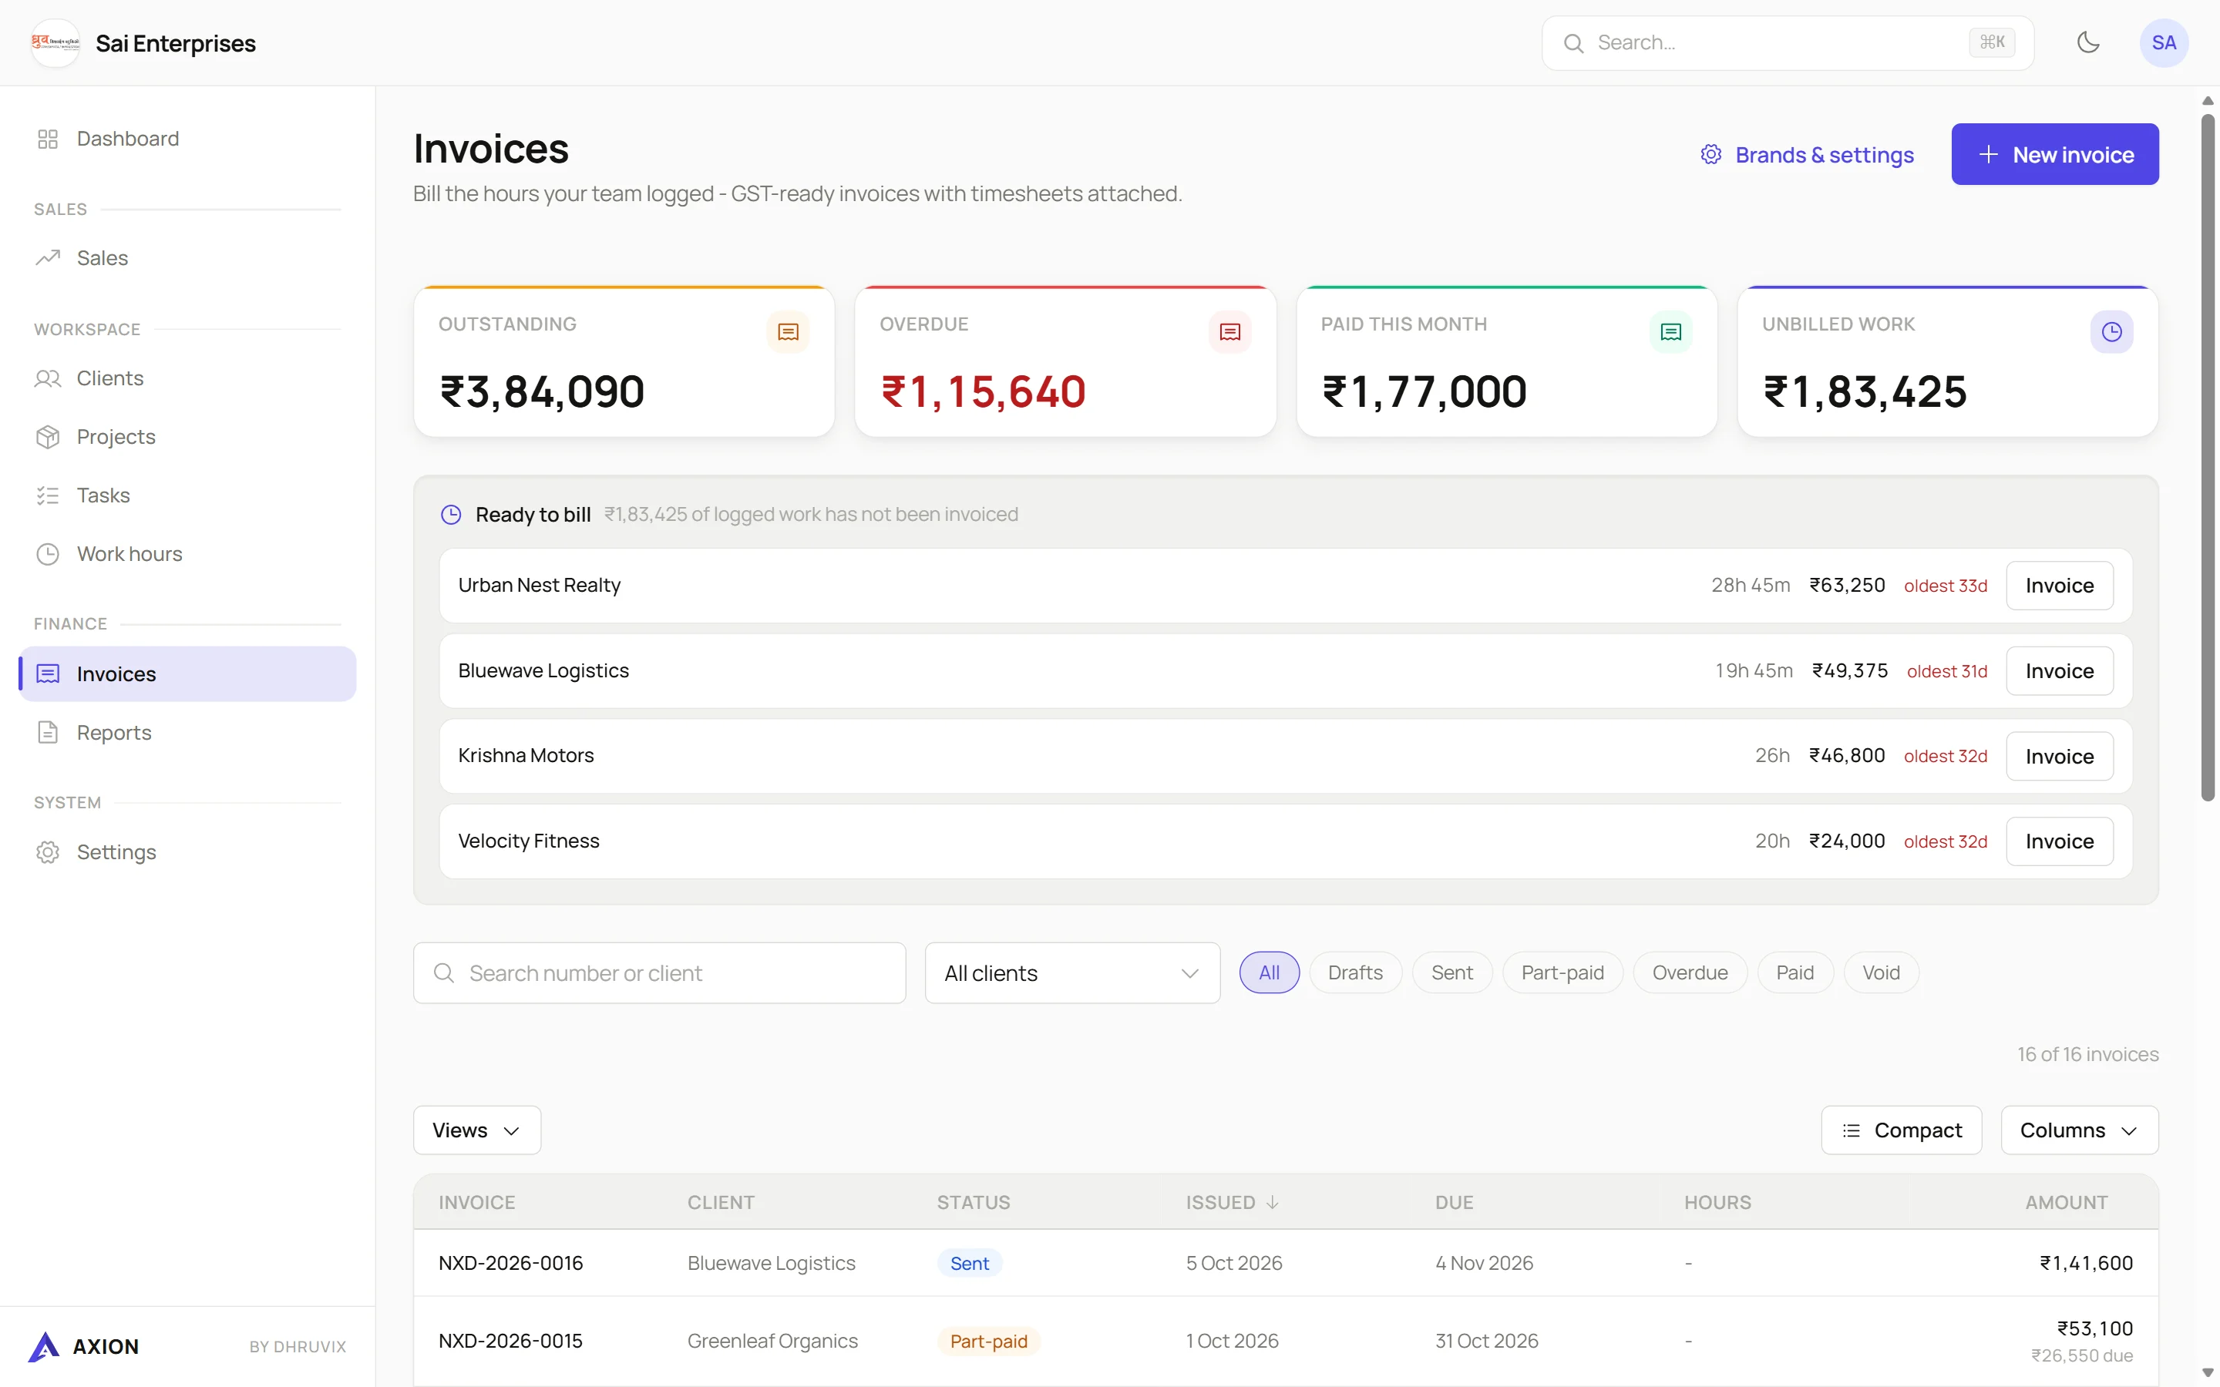The width and height of the screenshot is (2220, 1387).
Task: Invoice Urban Nest Realty unbilled work
Action: point(2060,586)
